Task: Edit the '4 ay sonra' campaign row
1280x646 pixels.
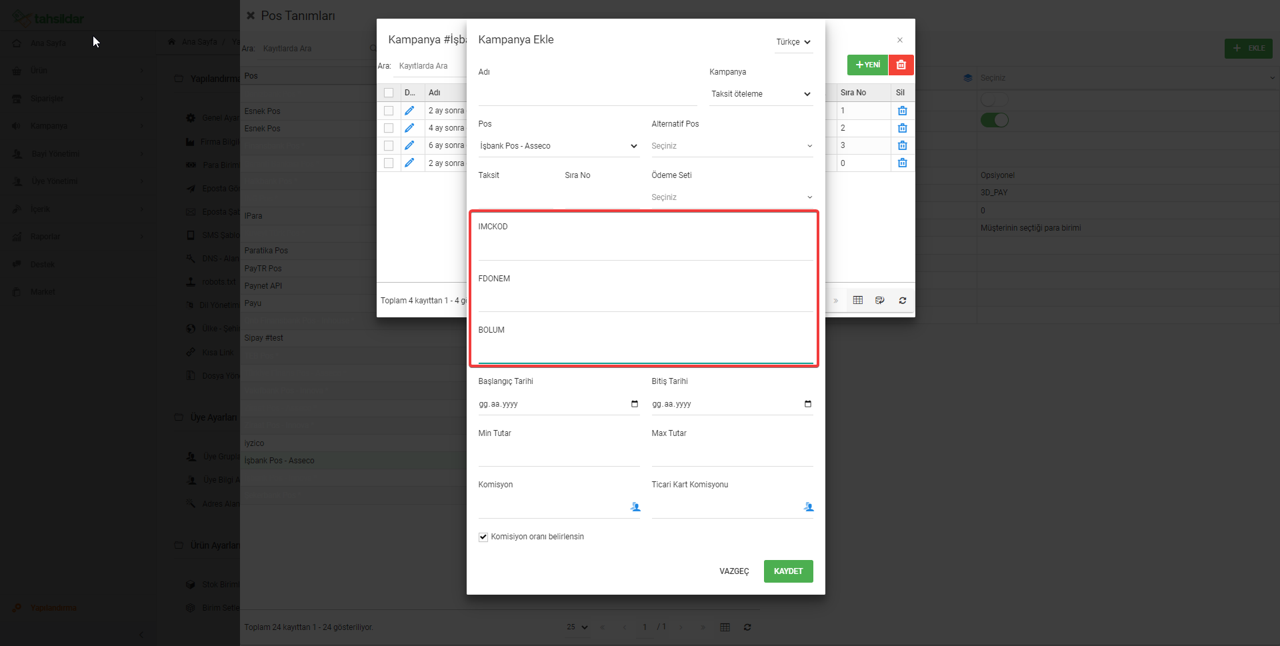Action: pyautogui.click(x=409, y=128)
